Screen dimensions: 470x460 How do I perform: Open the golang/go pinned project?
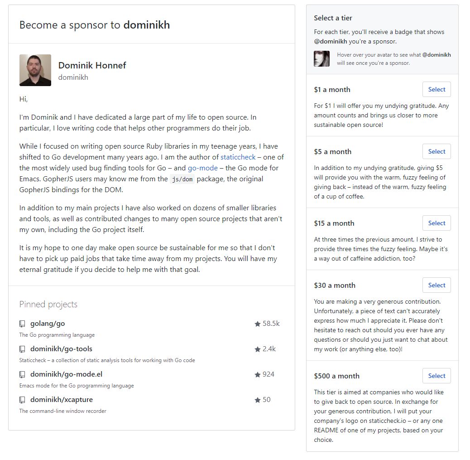pos(48,324)
